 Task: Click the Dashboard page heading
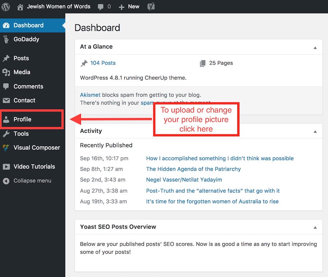[97, 28]
